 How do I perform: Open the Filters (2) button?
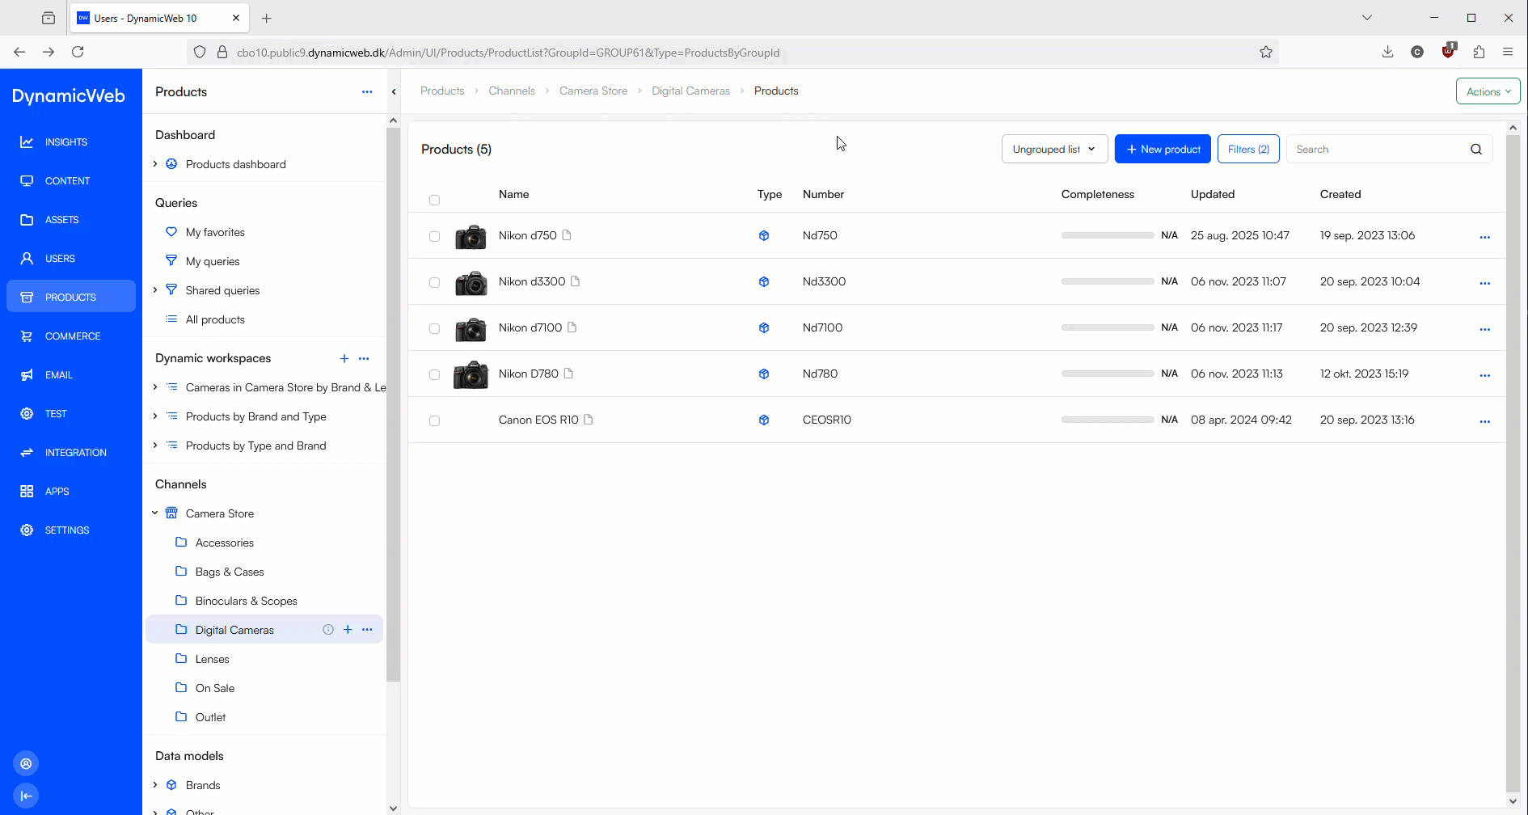coord(1247,150)
